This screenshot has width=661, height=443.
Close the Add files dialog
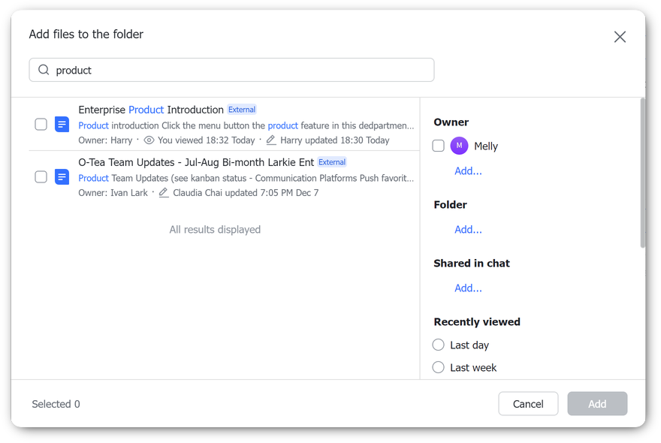point(620,37)
